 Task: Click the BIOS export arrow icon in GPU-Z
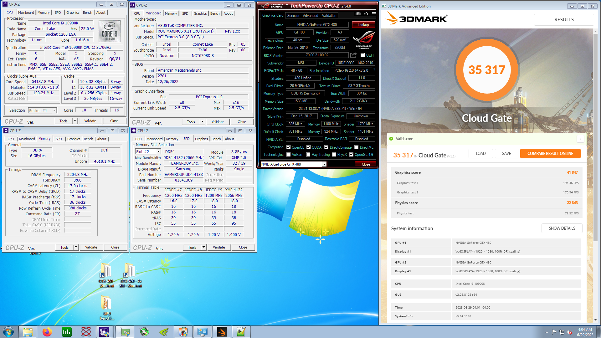click(x=353, y=55)
